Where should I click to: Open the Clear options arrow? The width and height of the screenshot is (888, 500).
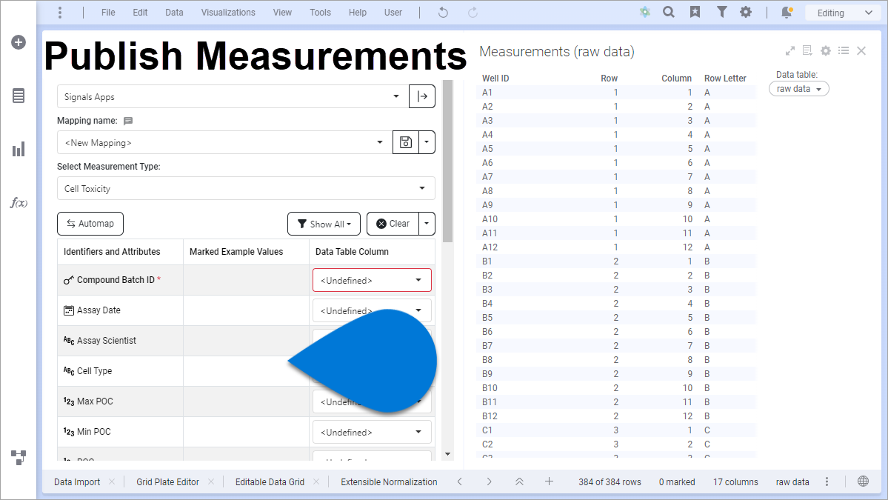(x=427, y=224)
